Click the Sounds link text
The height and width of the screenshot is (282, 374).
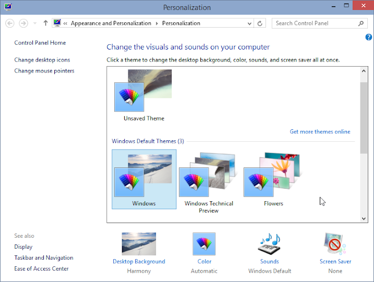[270, 262]
